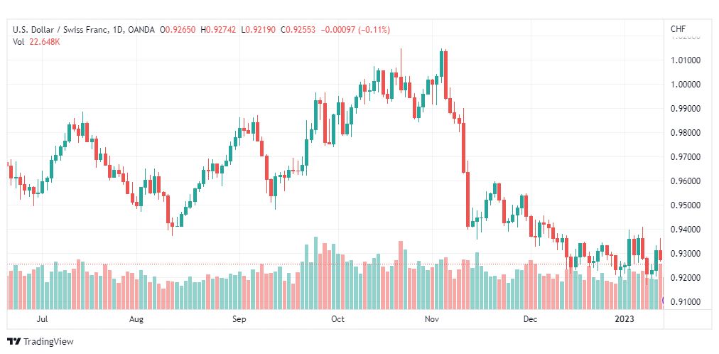Click the change value −0.00097 (−0.11%)

point(356,30)
